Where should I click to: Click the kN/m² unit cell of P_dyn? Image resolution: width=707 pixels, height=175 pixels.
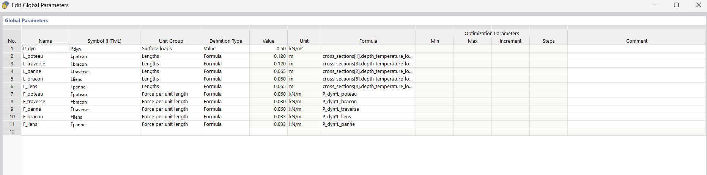click(x=304, y=49)
